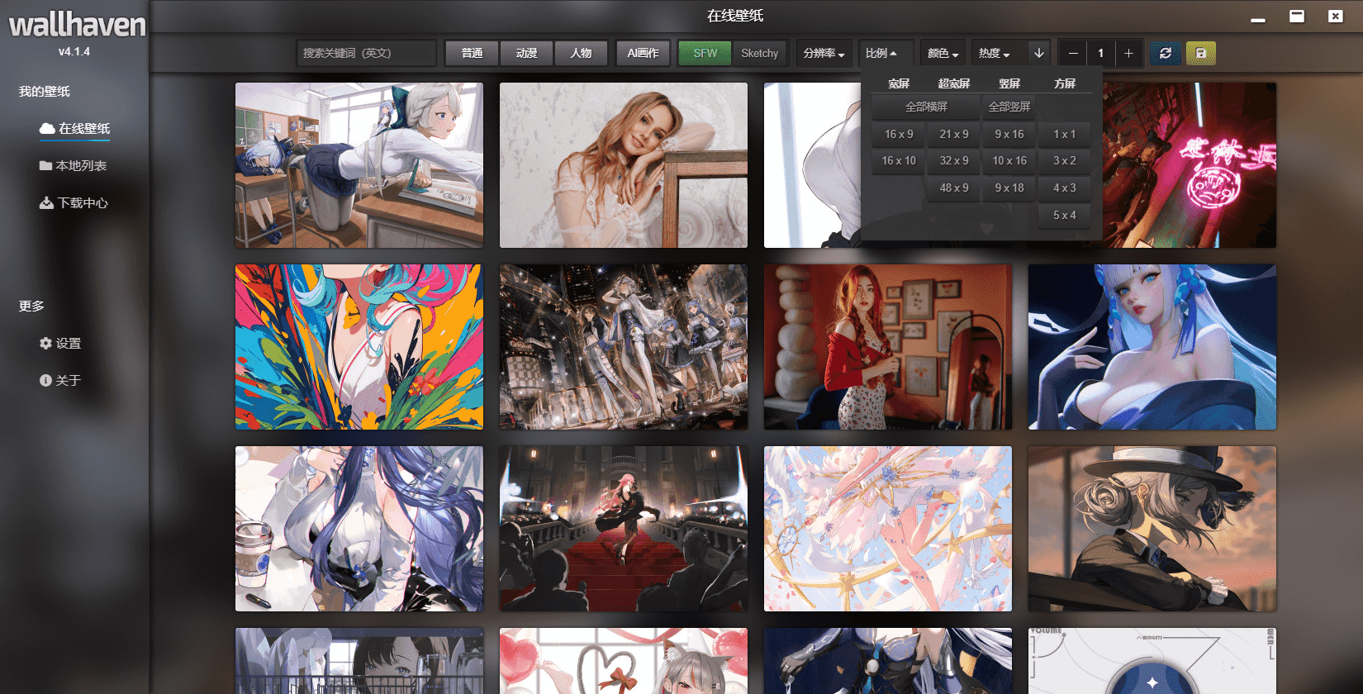
Task: Click the cloud icon beside 在线壁纸
Action: (47, 128)
